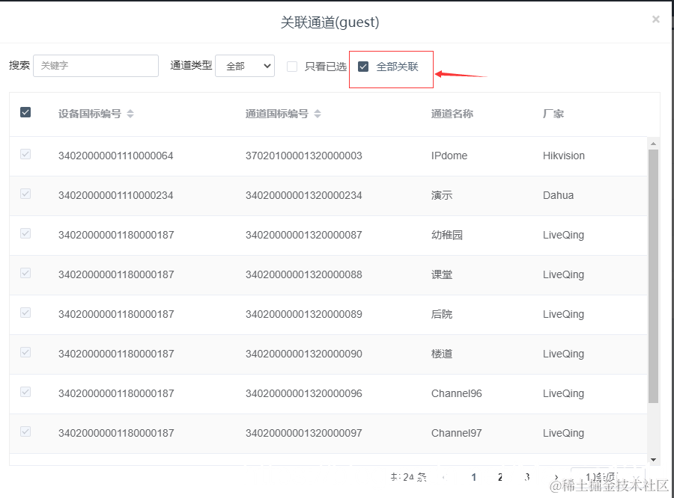Focus the 关键字 search input field
The width and height of the screenshot is (674, 498).
pyautogui.click(x=96, y=66)
